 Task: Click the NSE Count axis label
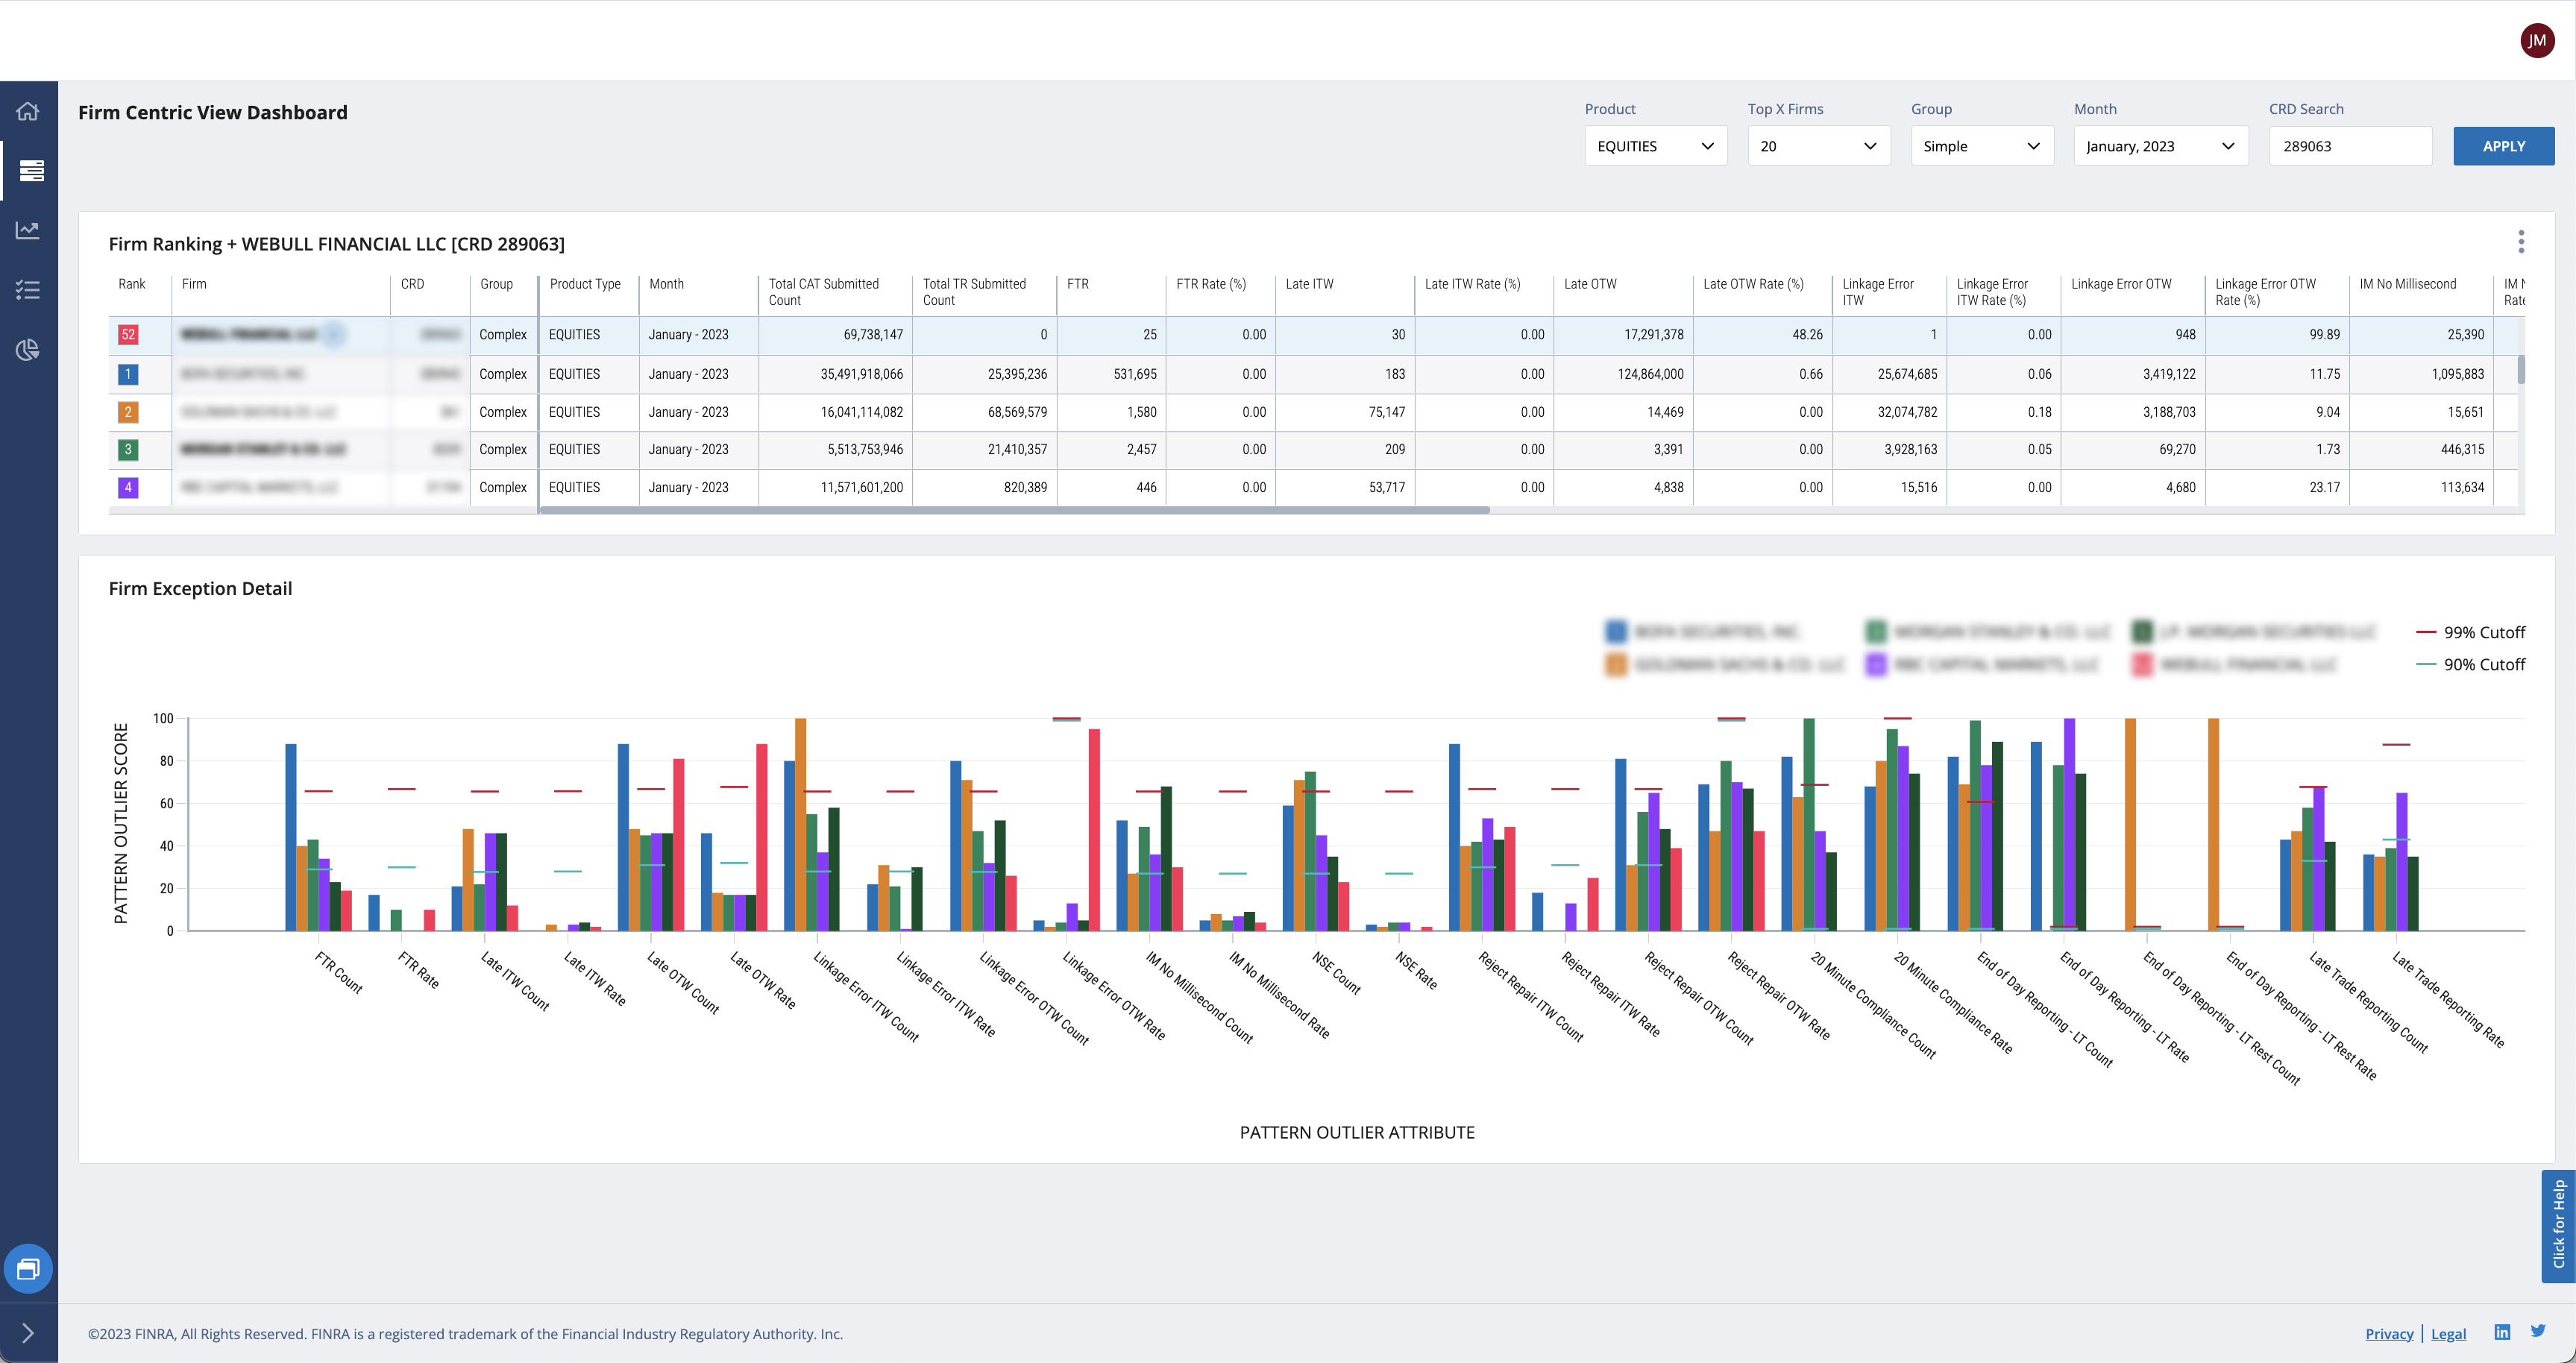(1336, 972)
